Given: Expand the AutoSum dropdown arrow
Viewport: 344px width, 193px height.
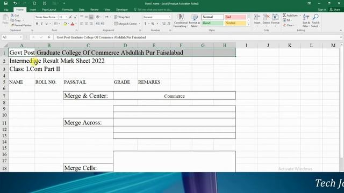Looking at the screenshot, I should [300, 15].
